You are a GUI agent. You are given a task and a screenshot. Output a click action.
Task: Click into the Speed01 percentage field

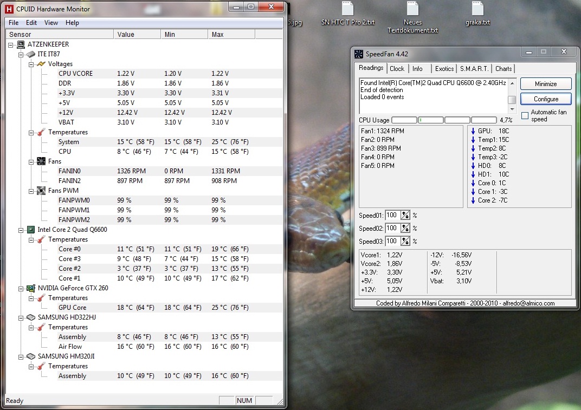click(x=393, y=215)
